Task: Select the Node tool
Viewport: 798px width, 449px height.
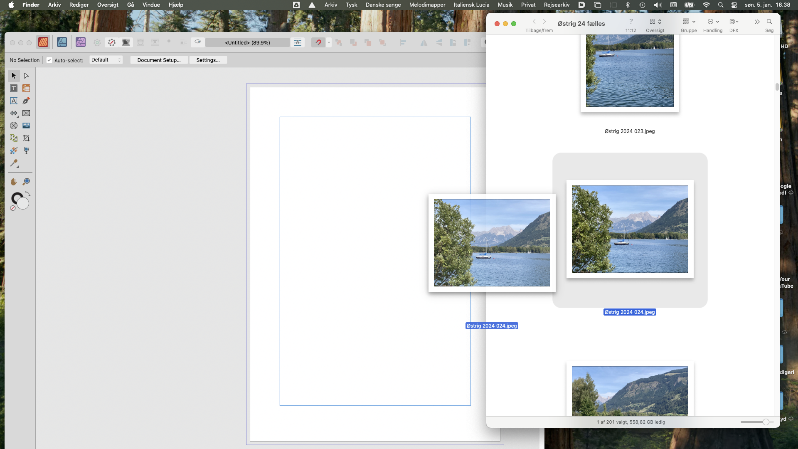Action: pyautogui.click(x=26, y=76)
